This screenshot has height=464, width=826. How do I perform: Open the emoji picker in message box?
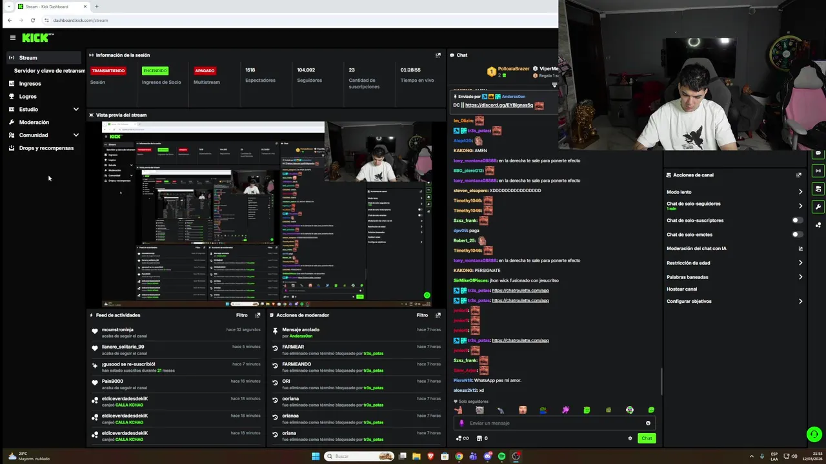648,423
